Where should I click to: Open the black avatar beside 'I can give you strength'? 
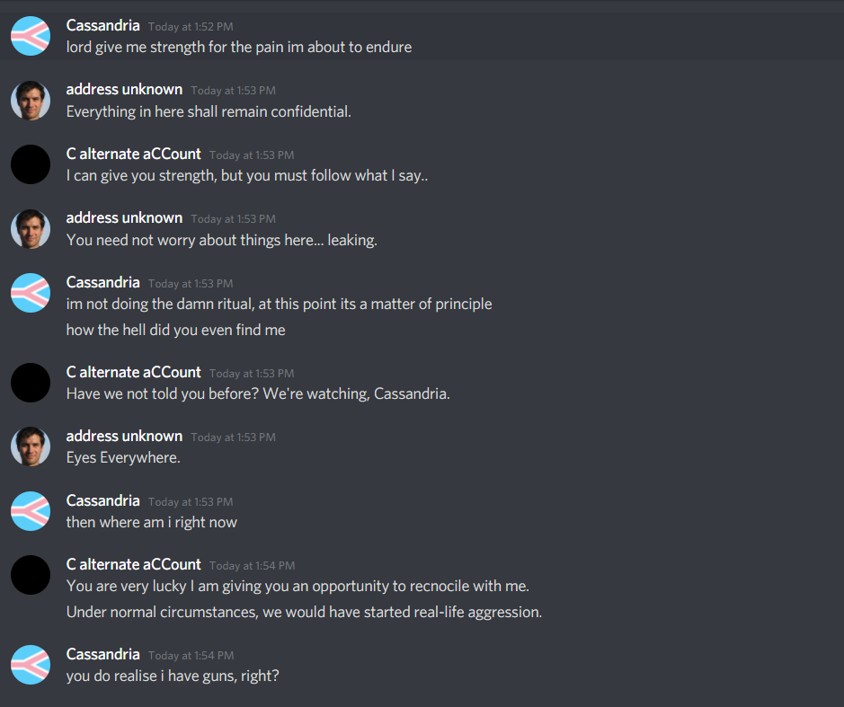31,164
